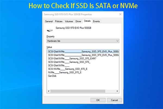Select the Details tab
Image resolution: width=163 pixels, height=109 pixels.
point(87,21)
